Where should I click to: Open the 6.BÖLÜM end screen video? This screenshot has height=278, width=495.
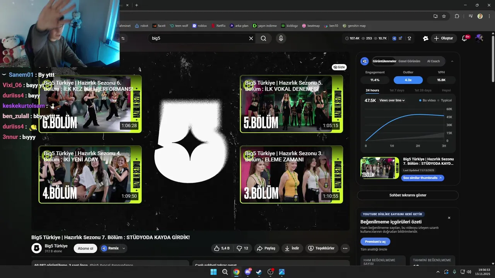pos(90,104)
